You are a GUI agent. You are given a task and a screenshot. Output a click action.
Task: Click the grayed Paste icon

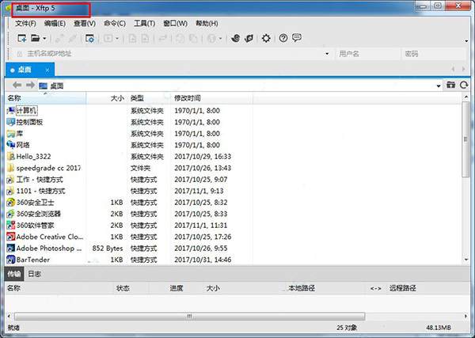click(x=193, y=38)
